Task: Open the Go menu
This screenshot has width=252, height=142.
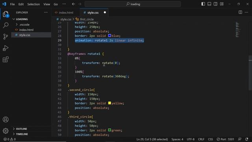Action: click(56, 4)
